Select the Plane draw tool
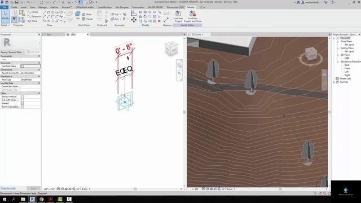This screenshot has height=203, width=361. tap(32, 21)
